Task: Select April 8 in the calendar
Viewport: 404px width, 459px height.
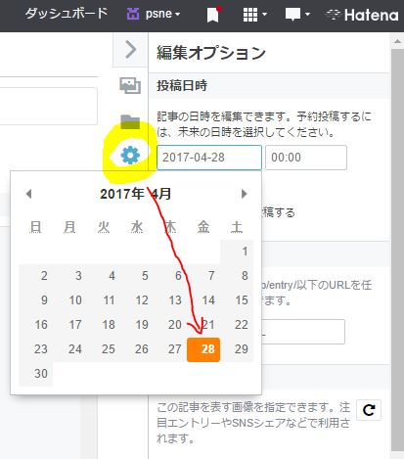Action: click(237, 276)
